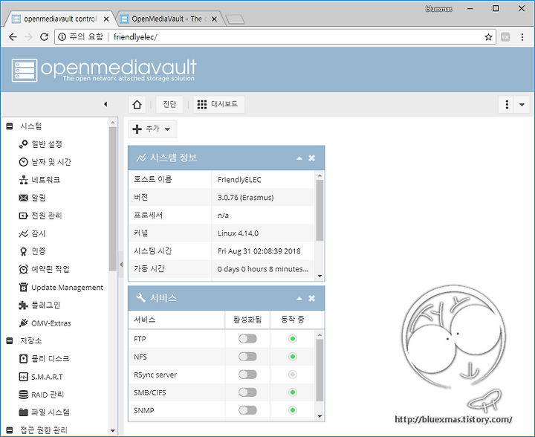535x437 pixels.
Task: Click the 활성화됨 column header
Action: point(247,320)
